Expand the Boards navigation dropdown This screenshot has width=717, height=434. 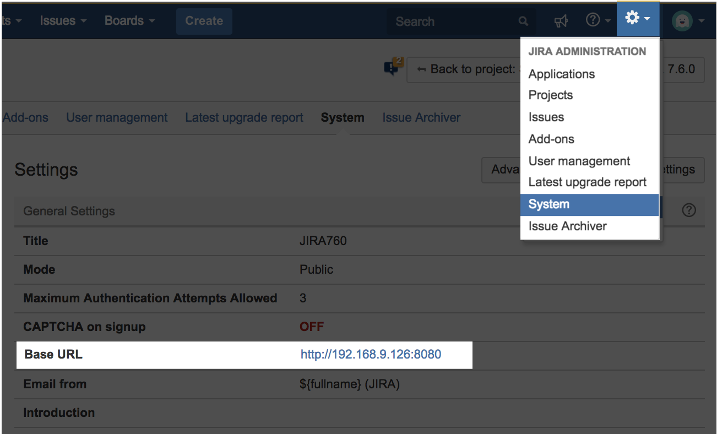[x=129, y=21]
